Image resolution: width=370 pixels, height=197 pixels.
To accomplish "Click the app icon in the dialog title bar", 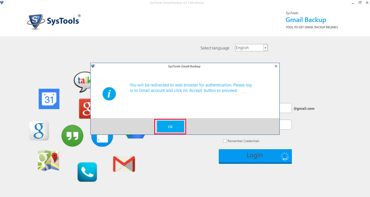I will point(93,66).
